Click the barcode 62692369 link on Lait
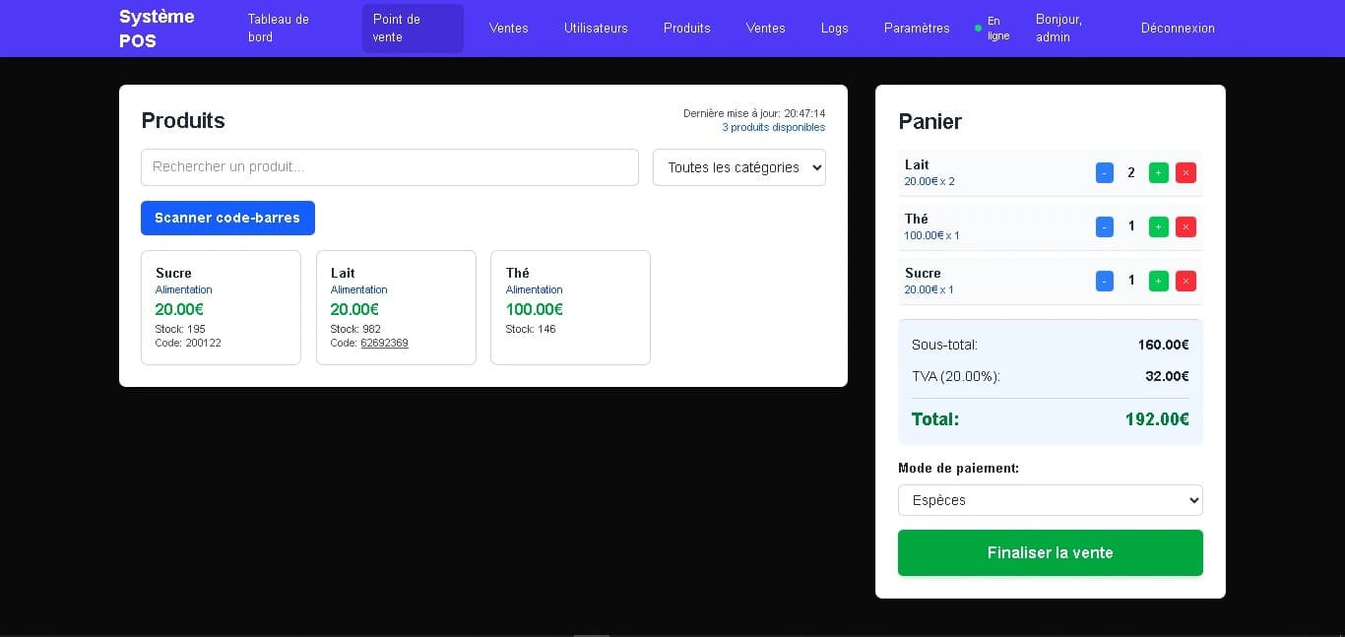Screen dimensions: 1345x637 384,343
